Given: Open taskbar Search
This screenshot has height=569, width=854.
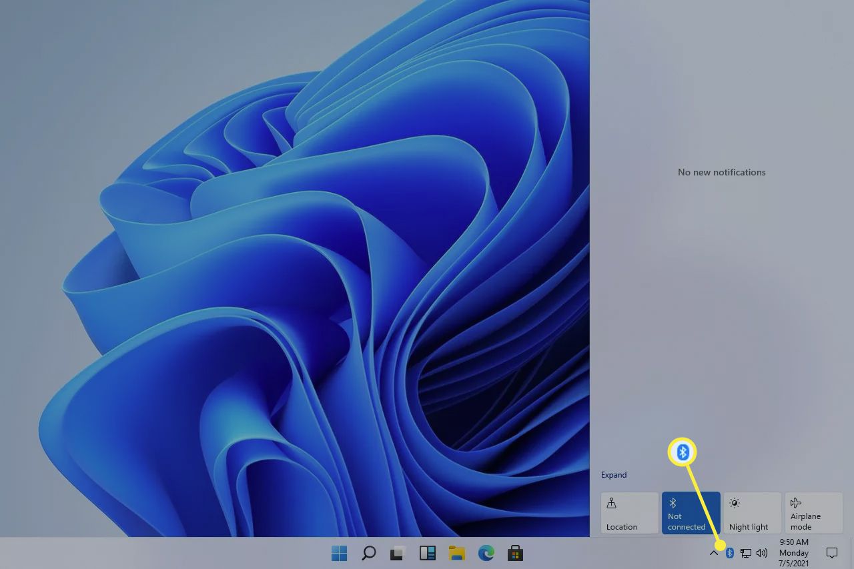Looking at the screenshot, I should [x=368, y=553].
